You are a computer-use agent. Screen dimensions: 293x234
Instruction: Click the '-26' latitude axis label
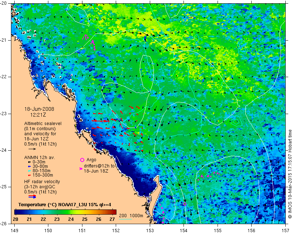coord(4,223)
